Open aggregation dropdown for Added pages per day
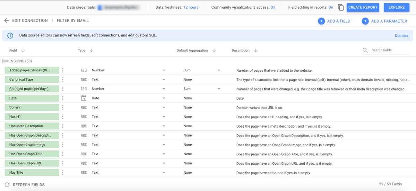 click(x=219, y=70)
